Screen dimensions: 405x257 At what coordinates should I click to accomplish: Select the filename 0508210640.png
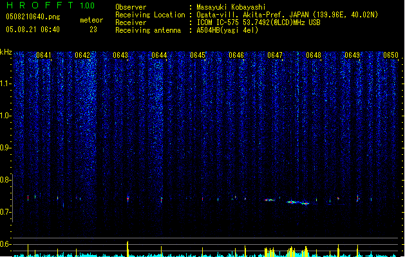pyautogui.click(x=33, y=17)
